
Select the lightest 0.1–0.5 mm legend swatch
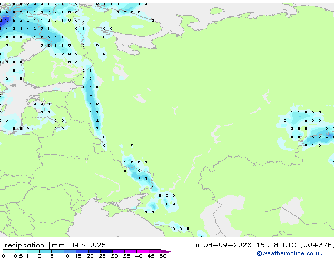tap(9, 251)
